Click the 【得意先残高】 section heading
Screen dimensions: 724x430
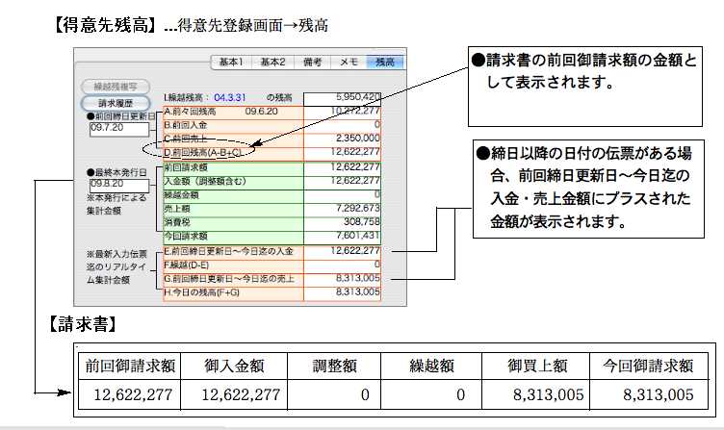coord(107,25)
